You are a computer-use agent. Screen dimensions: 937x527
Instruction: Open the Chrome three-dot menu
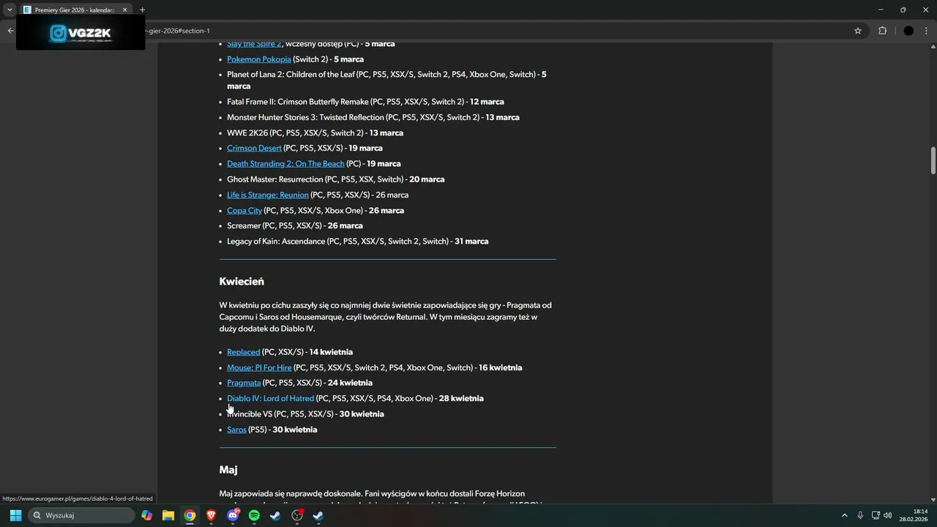(x=927, y=31)
